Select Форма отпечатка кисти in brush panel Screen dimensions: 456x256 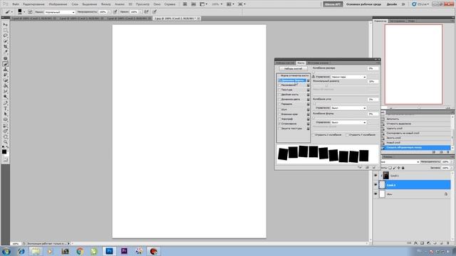294,75
